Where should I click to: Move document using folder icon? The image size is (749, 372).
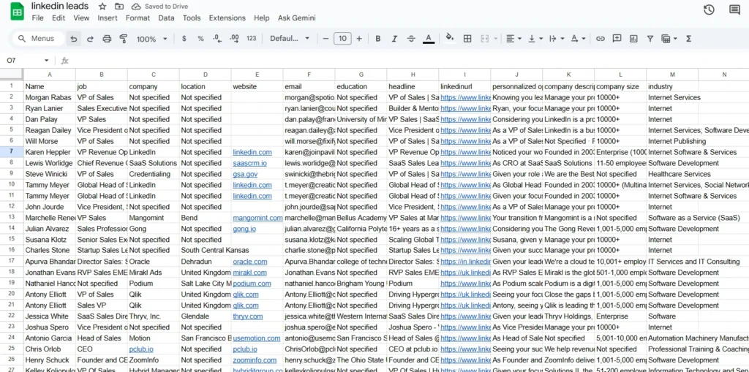pos(119,7)
